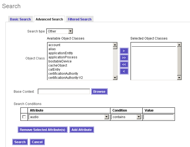Click the Available Object Classes scrollbar thumb

115,48
